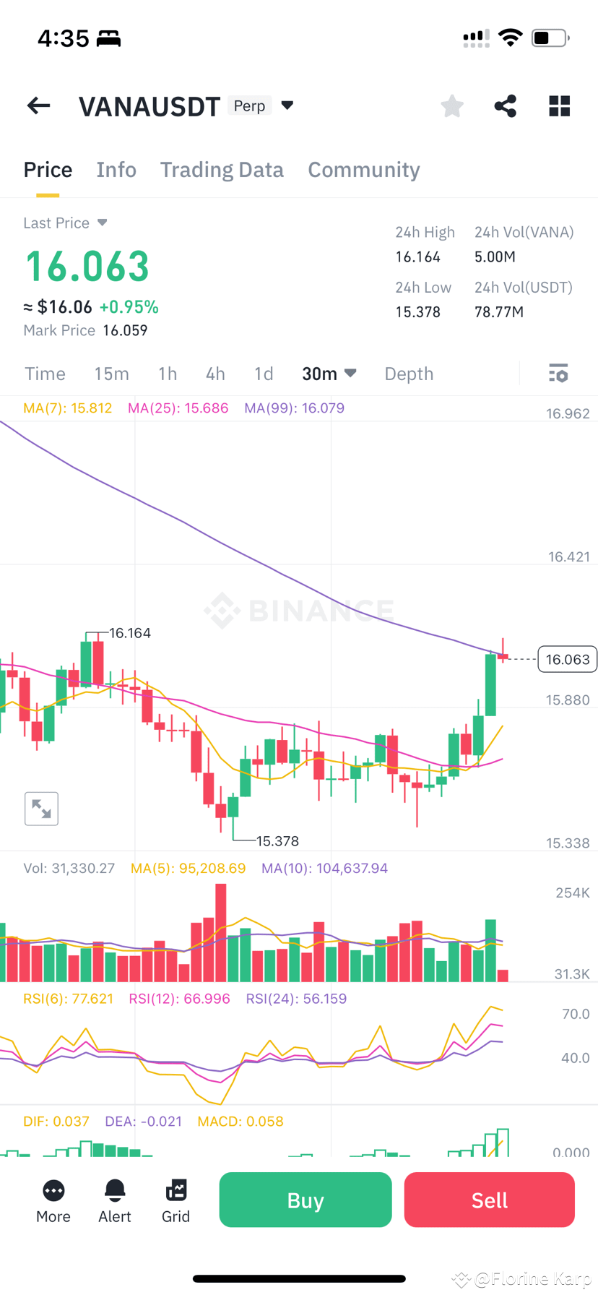The image size is (598, 1295).
Task: Open the grid layout icon top right
Action: 559,106
